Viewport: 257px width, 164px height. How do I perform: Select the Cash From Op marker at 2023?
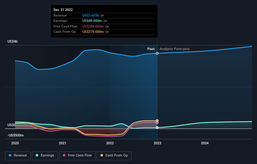tap(157, 121)
